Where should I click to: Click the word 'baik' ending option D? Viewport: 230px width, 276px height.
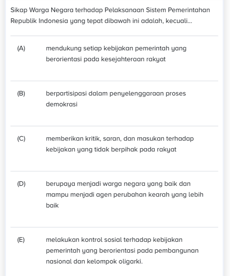click(52, 205)
